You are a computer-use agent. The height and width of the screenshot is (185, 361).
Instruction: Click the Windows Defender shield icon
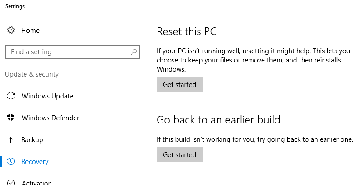coord(11,118)
